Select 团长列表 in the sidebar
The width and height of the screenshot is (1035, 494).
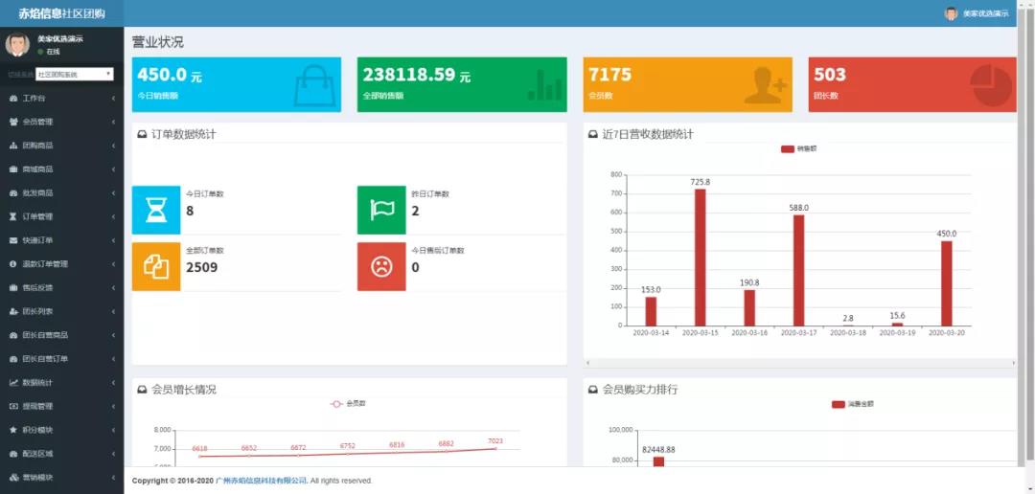coord(61,311)
